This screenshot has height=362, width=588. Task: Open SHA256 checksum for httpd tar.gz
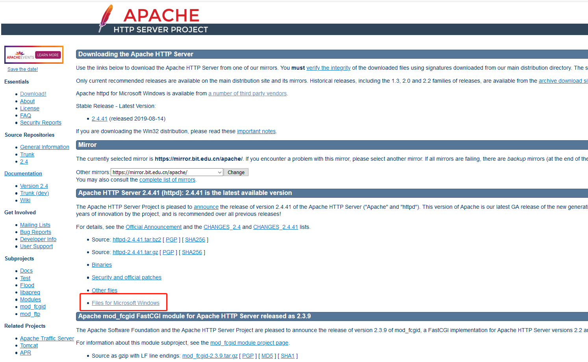click(192, 252)
